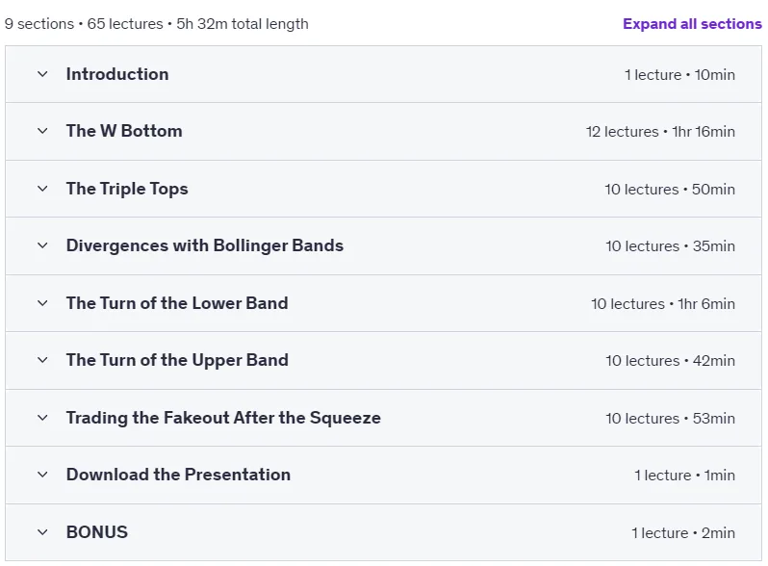Click chevron beside The Turn of the Upper Band

click(x=42, y=360)
